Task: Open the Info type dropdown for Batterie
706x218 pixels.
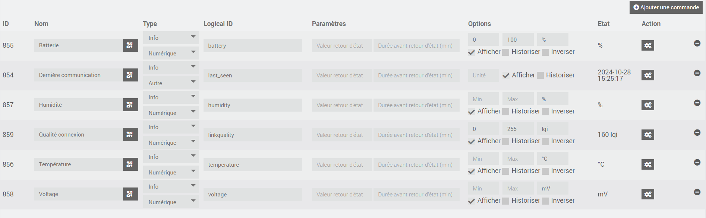Action: (x=171, y=38)
